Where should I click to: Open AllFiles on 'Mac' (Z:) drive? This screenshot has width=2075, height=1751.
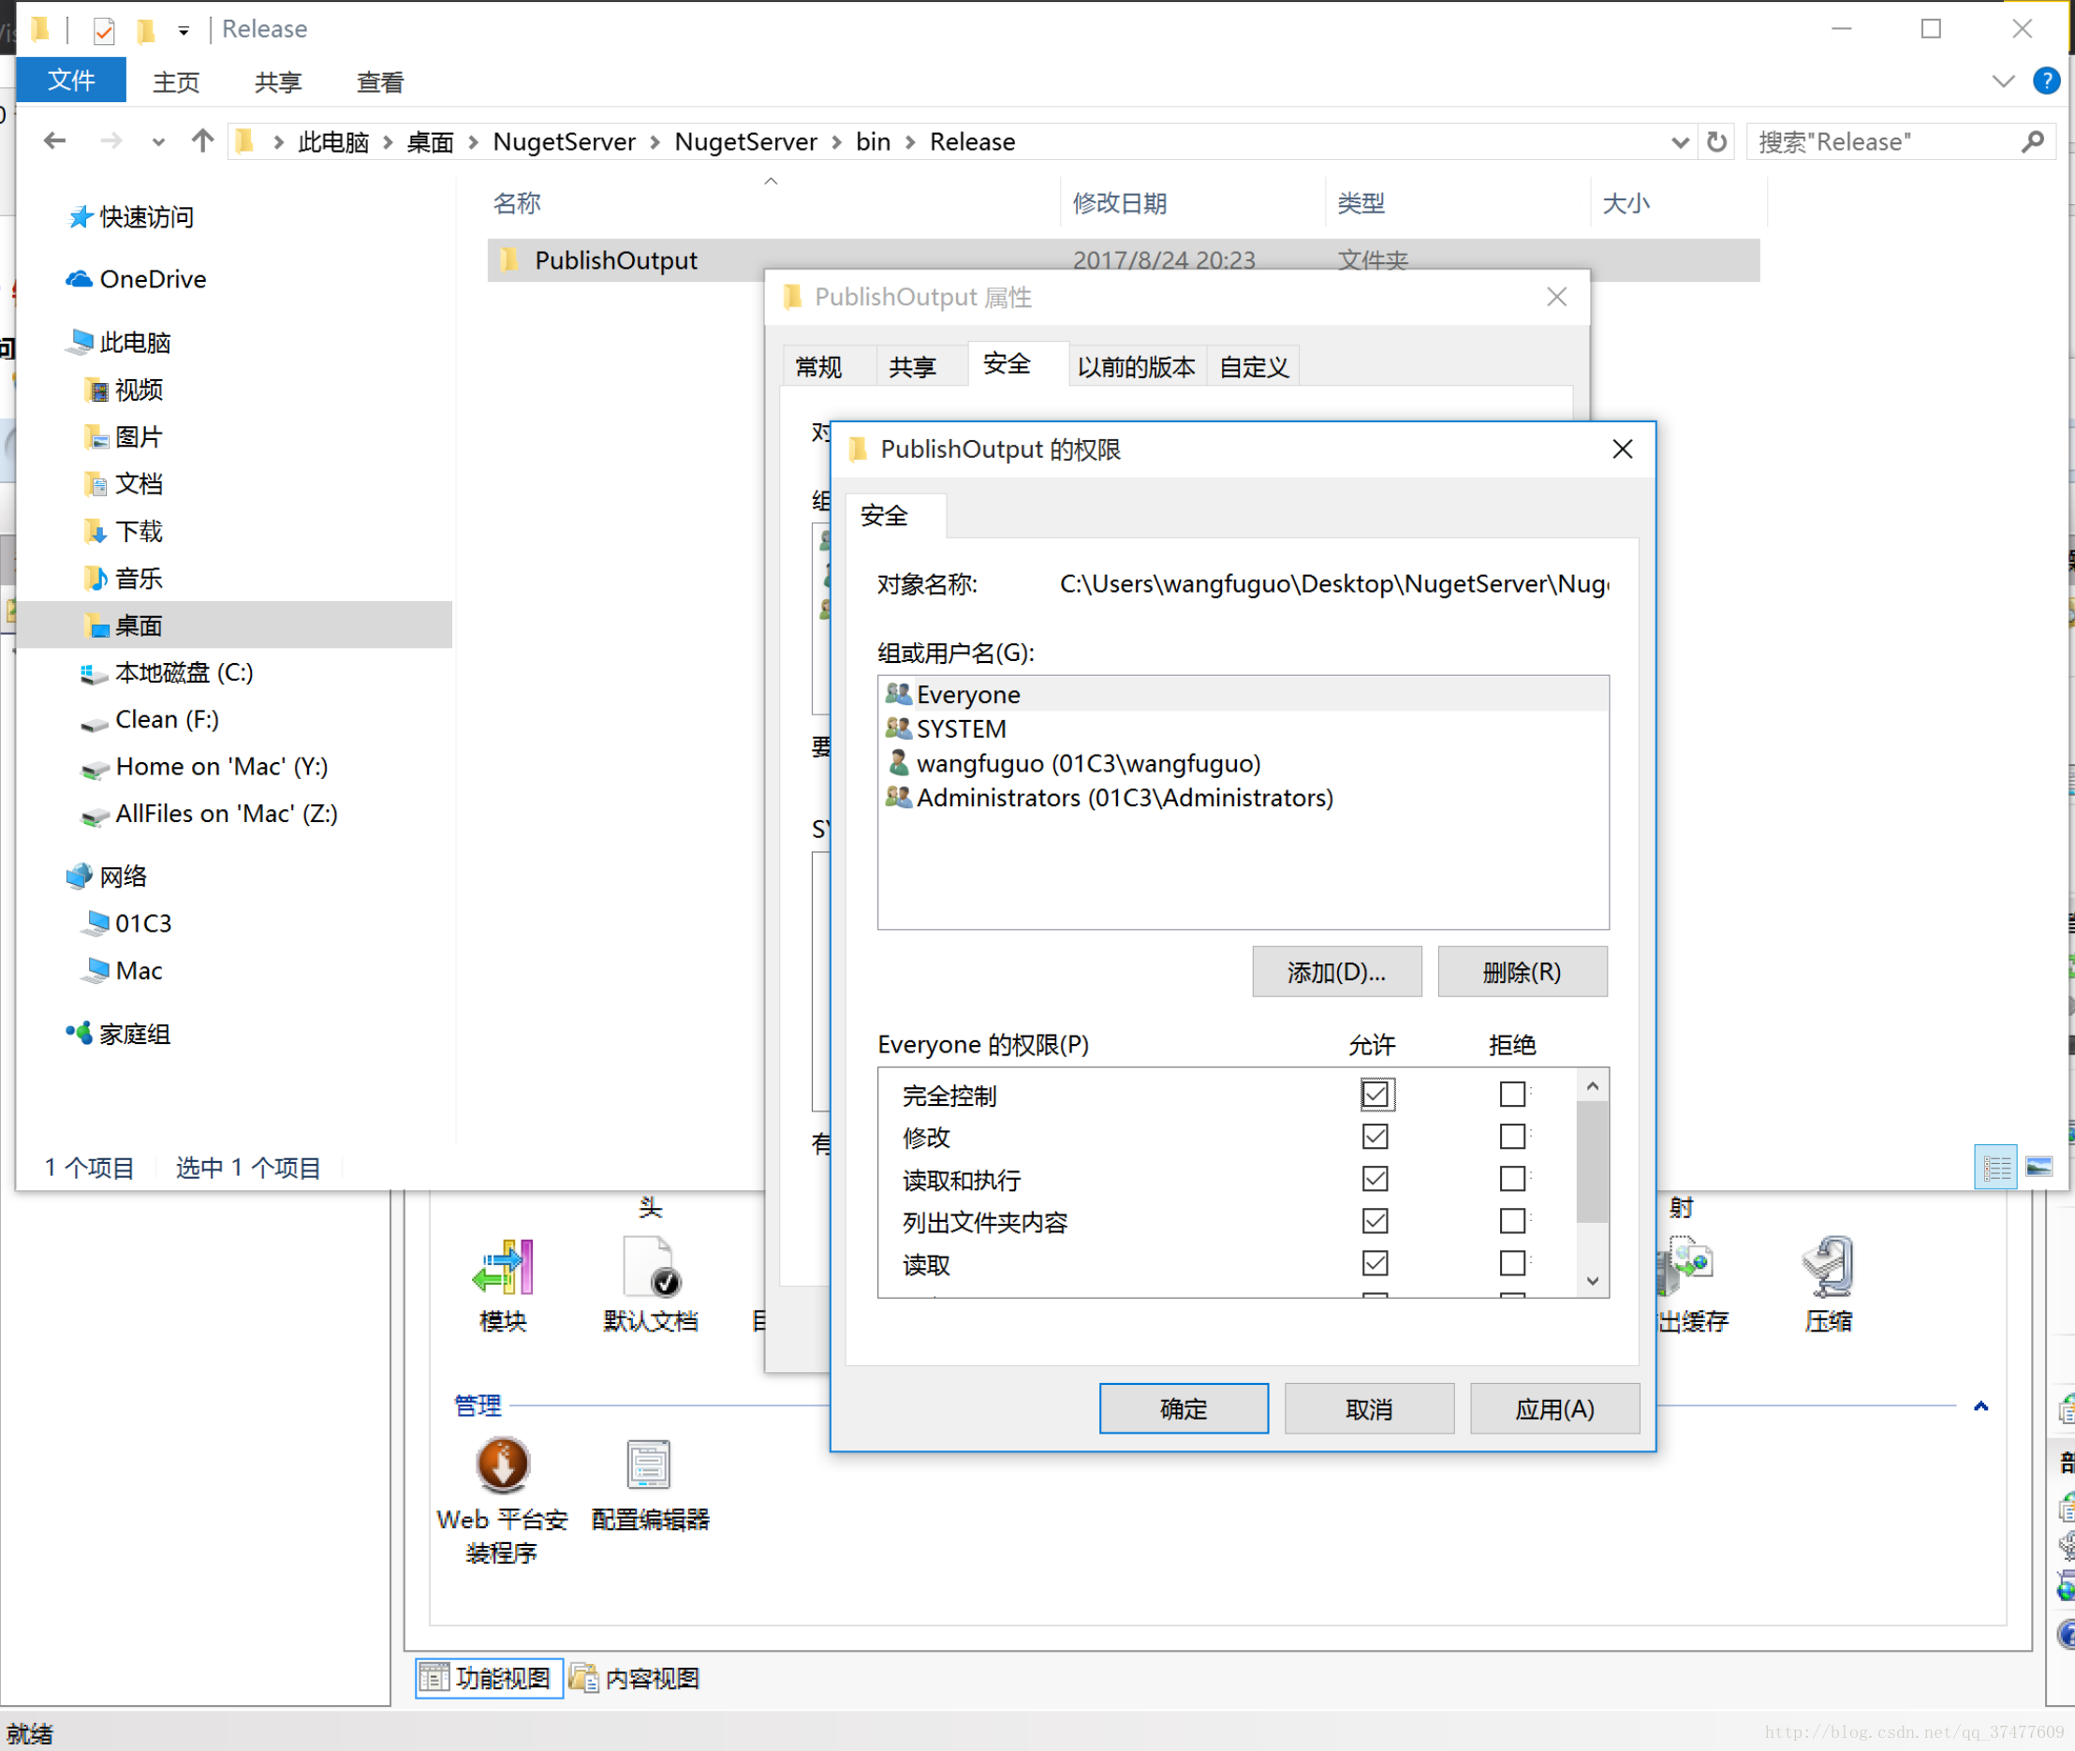coord(210,814)
